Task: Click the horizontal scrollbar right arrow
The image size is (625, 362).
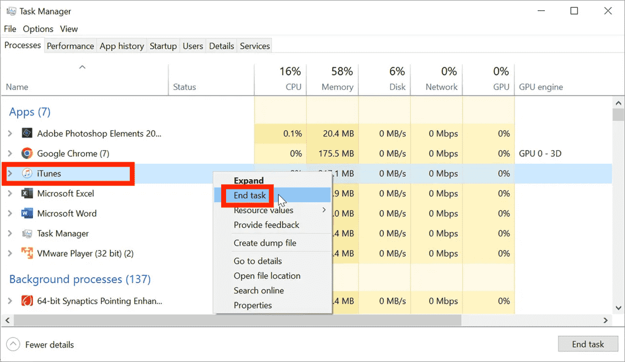Action: tap(605, 320)
